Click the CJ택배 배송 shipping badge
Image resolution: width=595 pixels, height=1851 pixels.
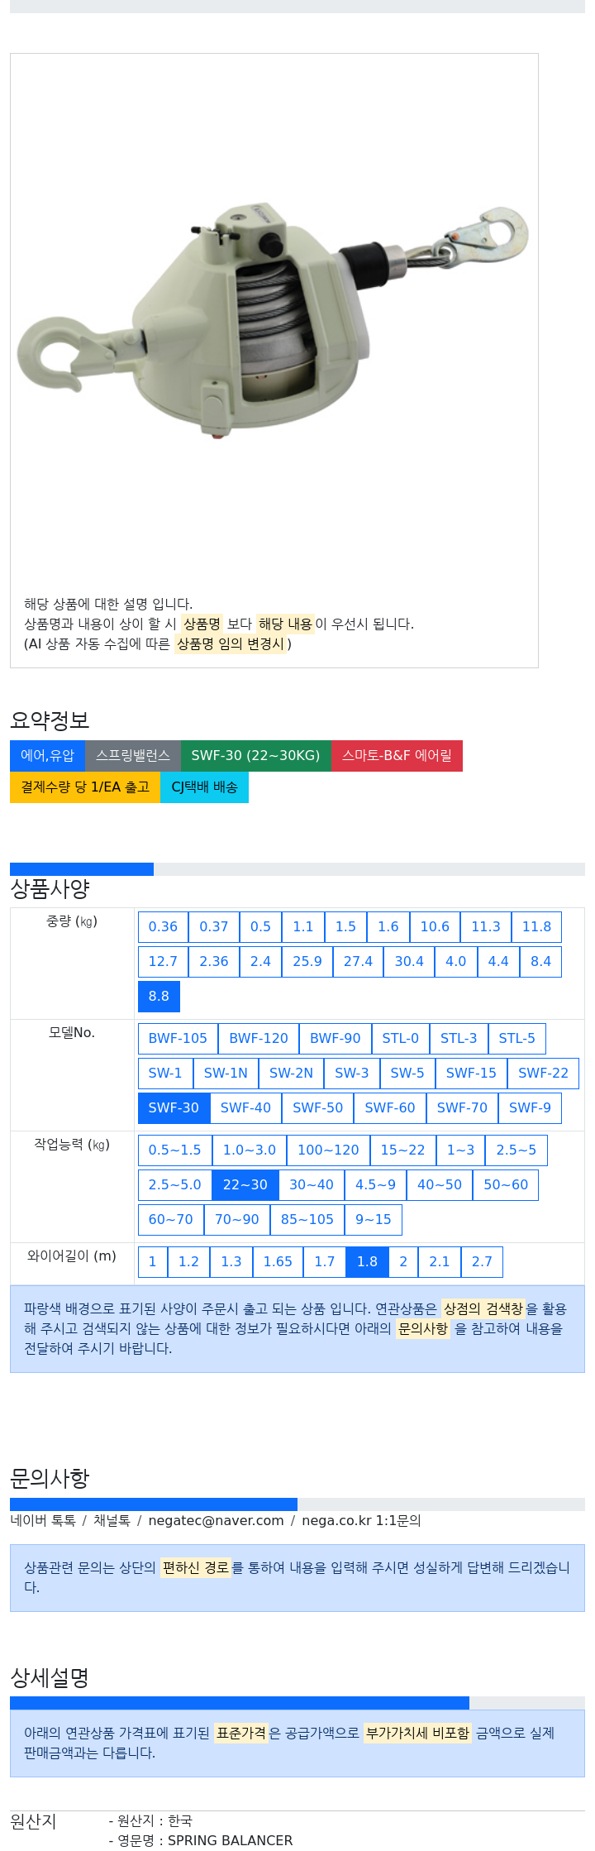pyautogui.click(x=204, y=787)
